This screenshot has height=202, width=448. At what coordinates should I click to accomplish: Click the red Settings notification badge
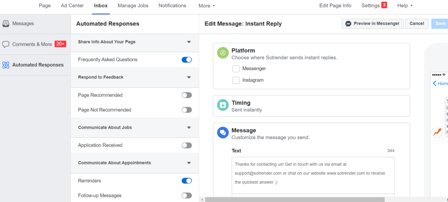[384, 5]
